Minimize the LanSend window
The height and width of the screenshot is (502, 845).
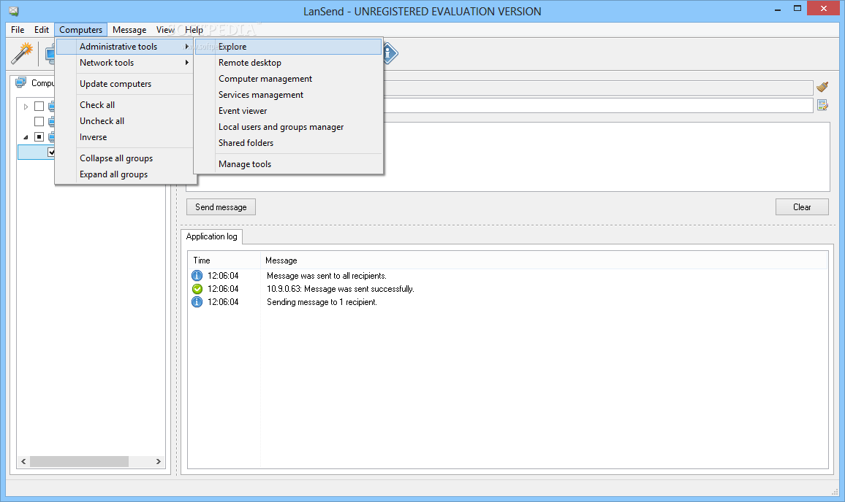click(x=778, y=9)
